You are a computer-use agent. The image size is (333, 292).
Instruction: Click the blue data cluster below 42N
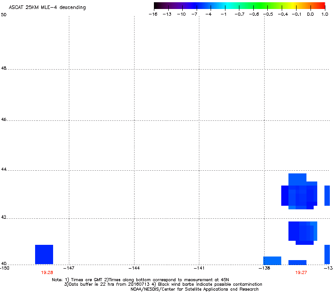pos(303,233)
